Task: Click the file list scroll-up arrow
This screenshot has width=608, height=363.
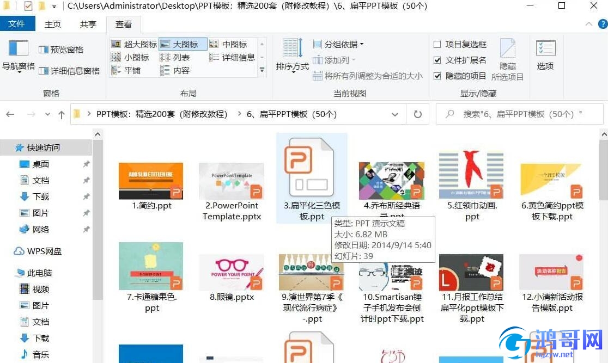Action: [x=604, y=134]
